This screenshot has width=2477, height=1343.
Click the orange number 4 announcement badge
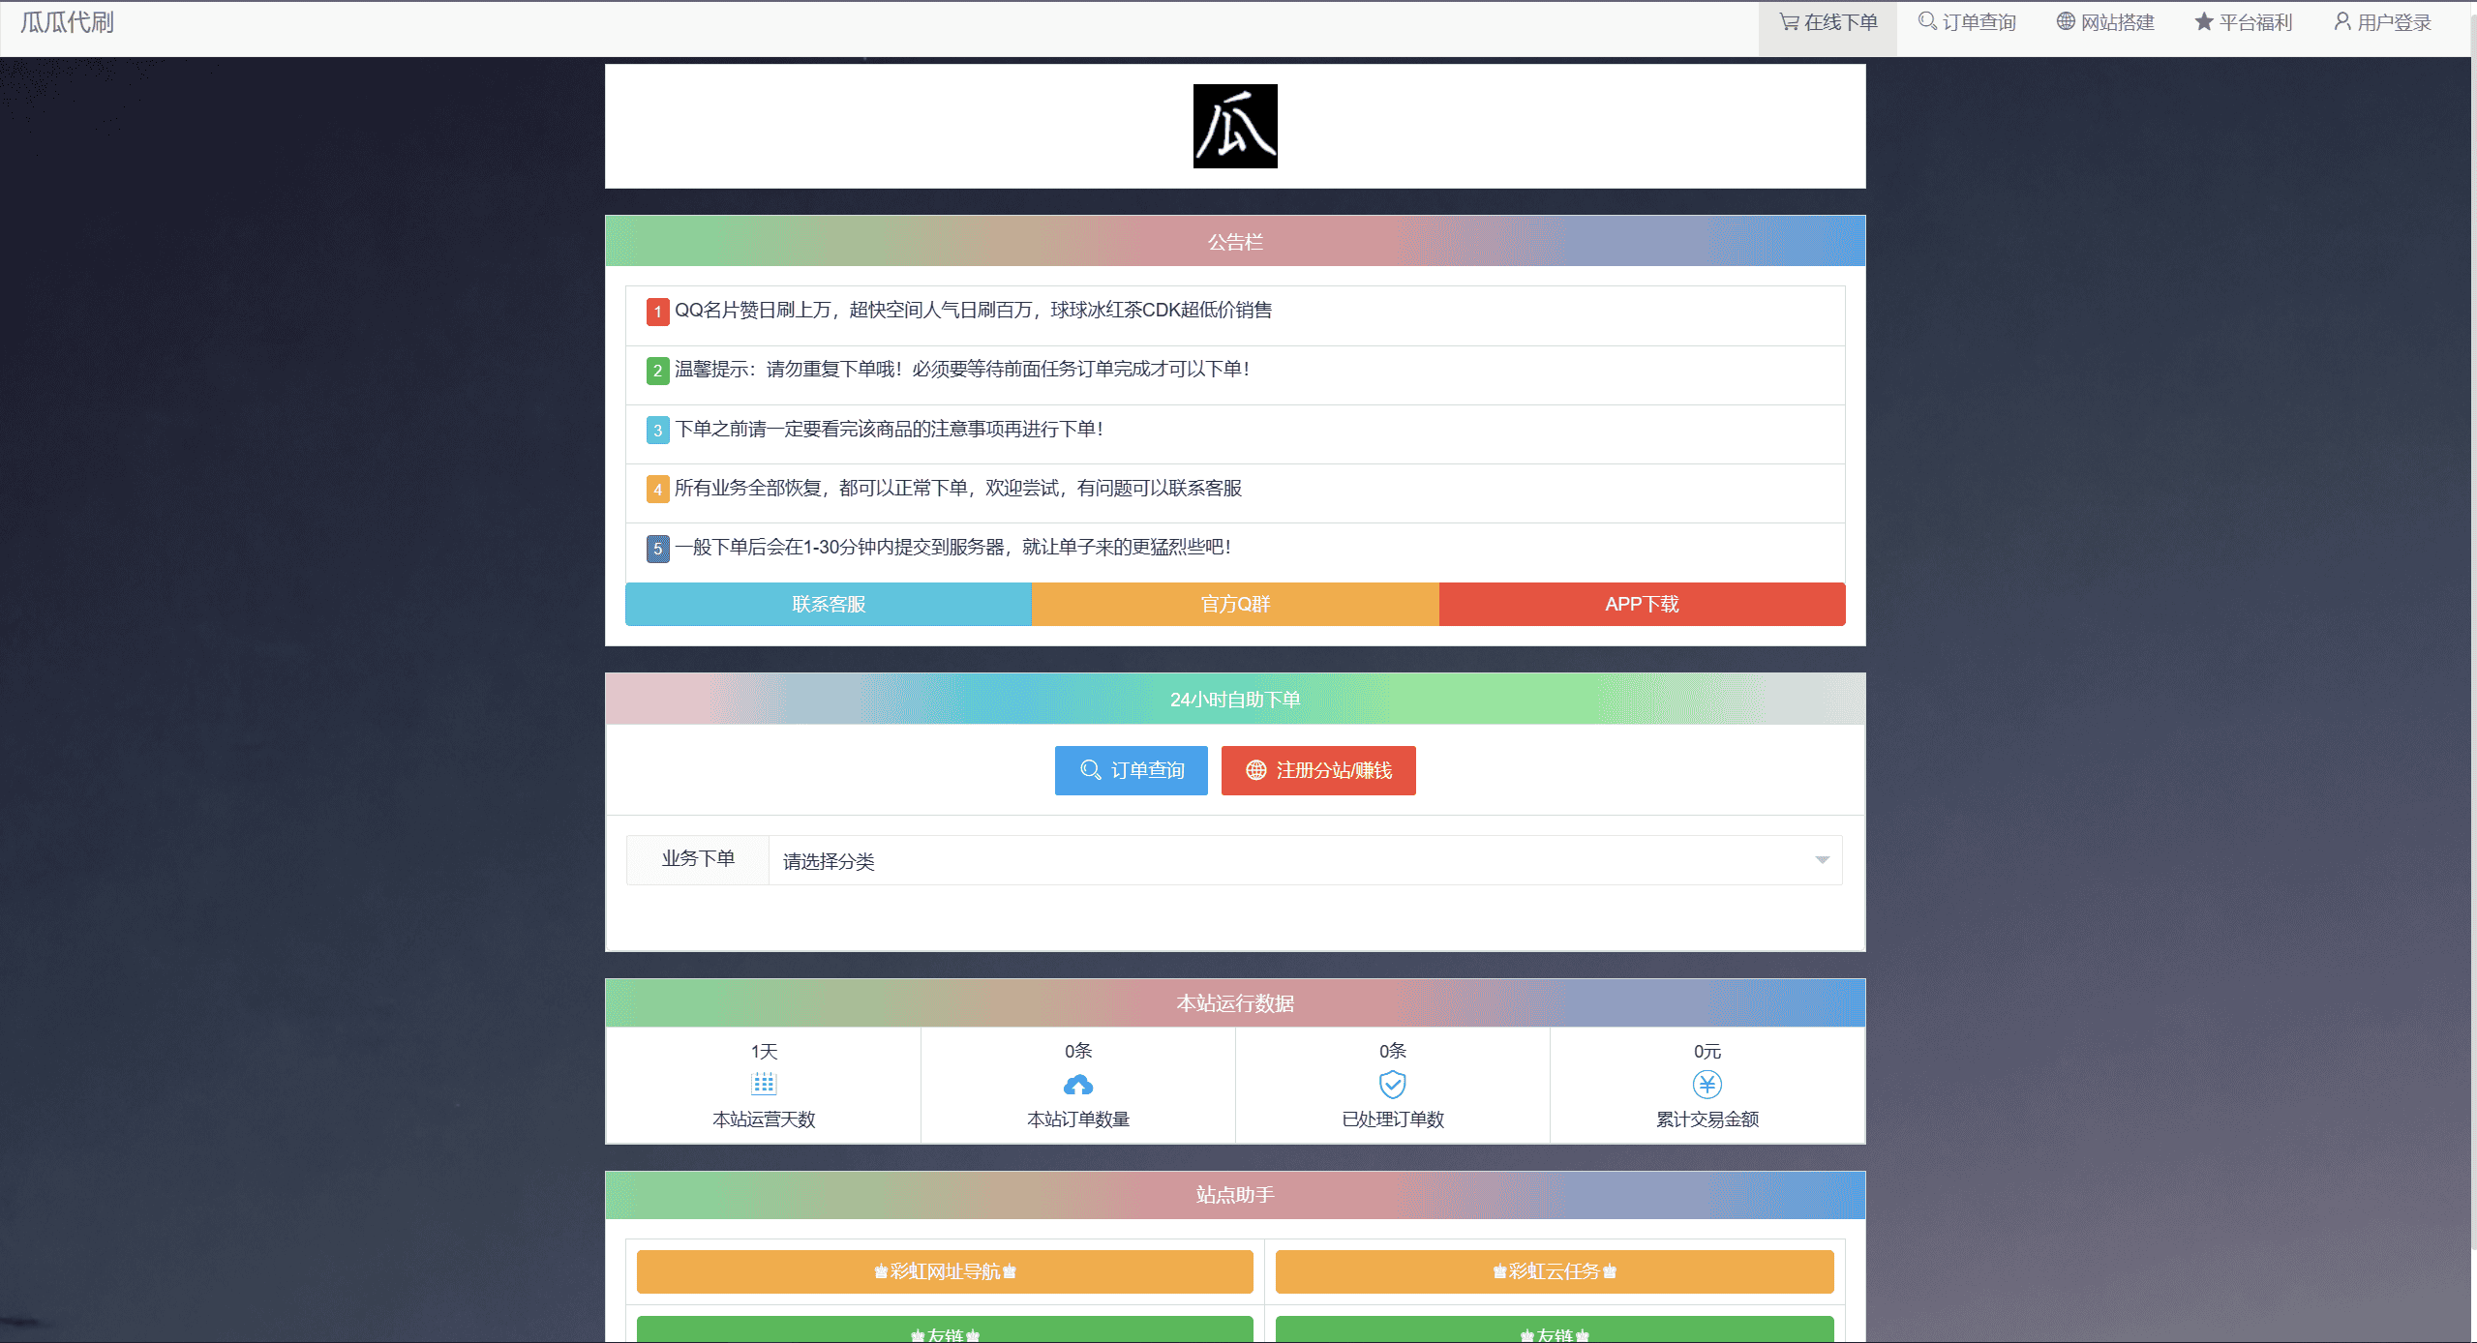tap(657, 490)
